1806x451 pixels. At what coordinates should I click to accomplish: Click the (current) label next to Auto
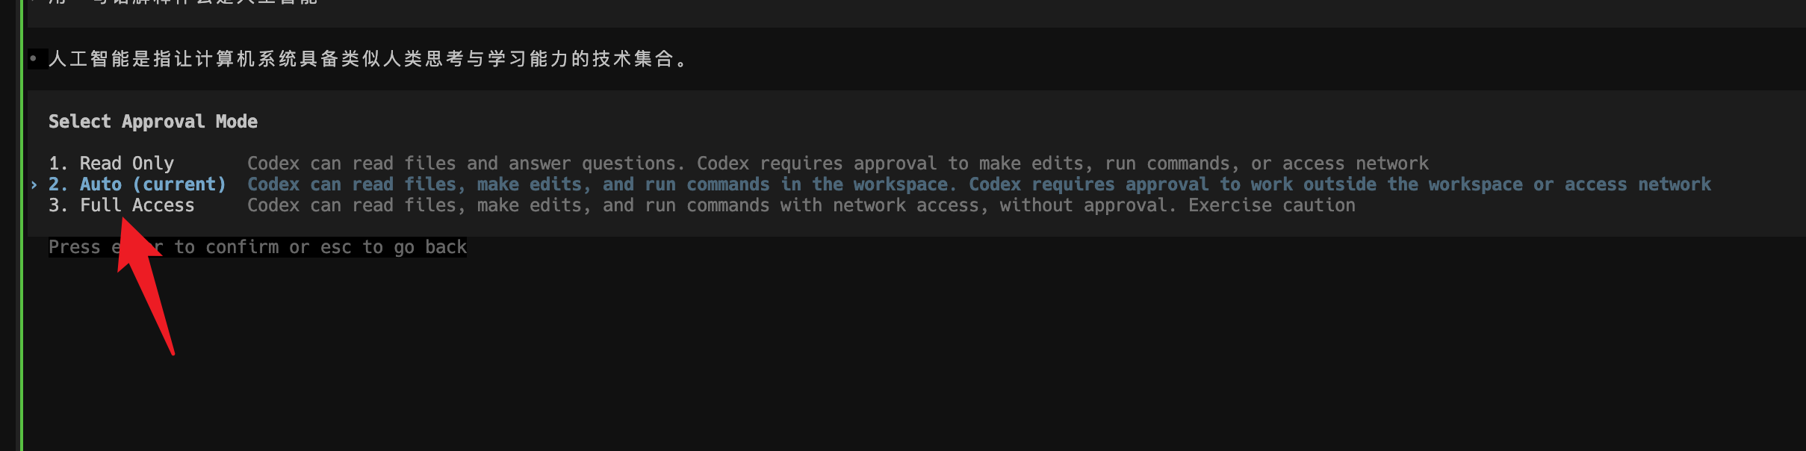[179, 184]
